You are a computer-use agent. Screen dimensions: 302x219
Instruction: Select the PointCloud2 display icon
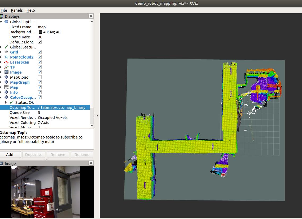(6, 57)
